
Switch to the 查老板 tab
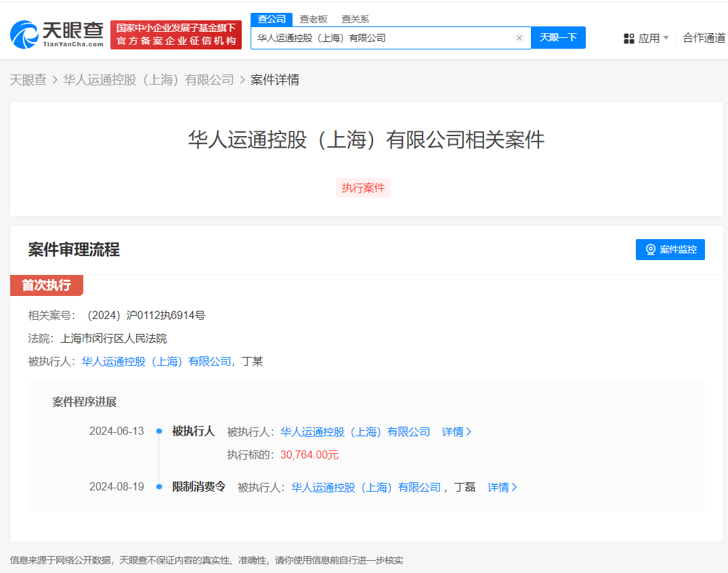click(x=313, y=19)
